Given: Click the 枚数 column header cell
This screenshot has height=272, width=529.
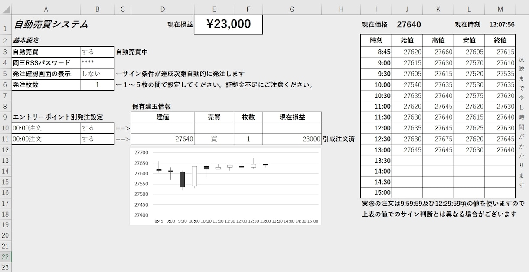Looking at the screenshot, I should (248, 117).
